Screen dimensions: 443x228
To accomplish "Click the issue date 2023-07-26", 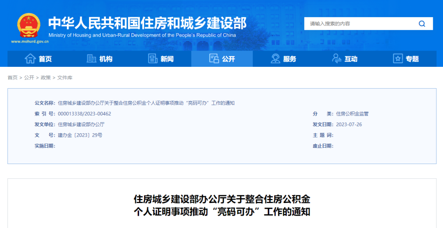I will pos(349,125).
